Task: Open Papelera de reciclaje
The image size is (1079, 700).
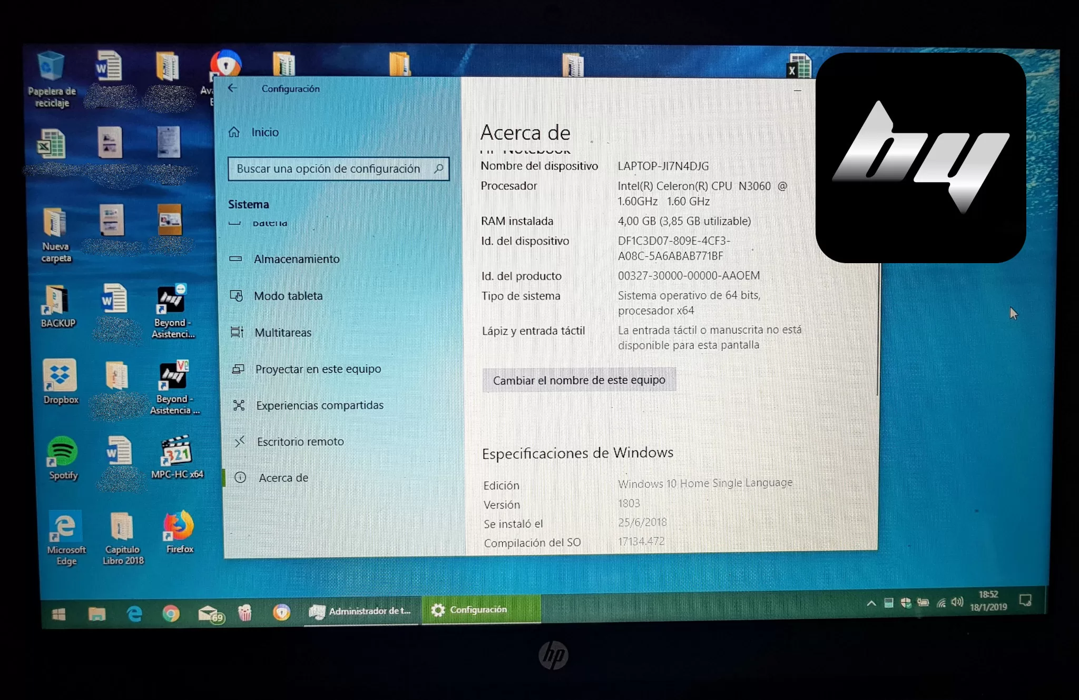Action: 51,67
